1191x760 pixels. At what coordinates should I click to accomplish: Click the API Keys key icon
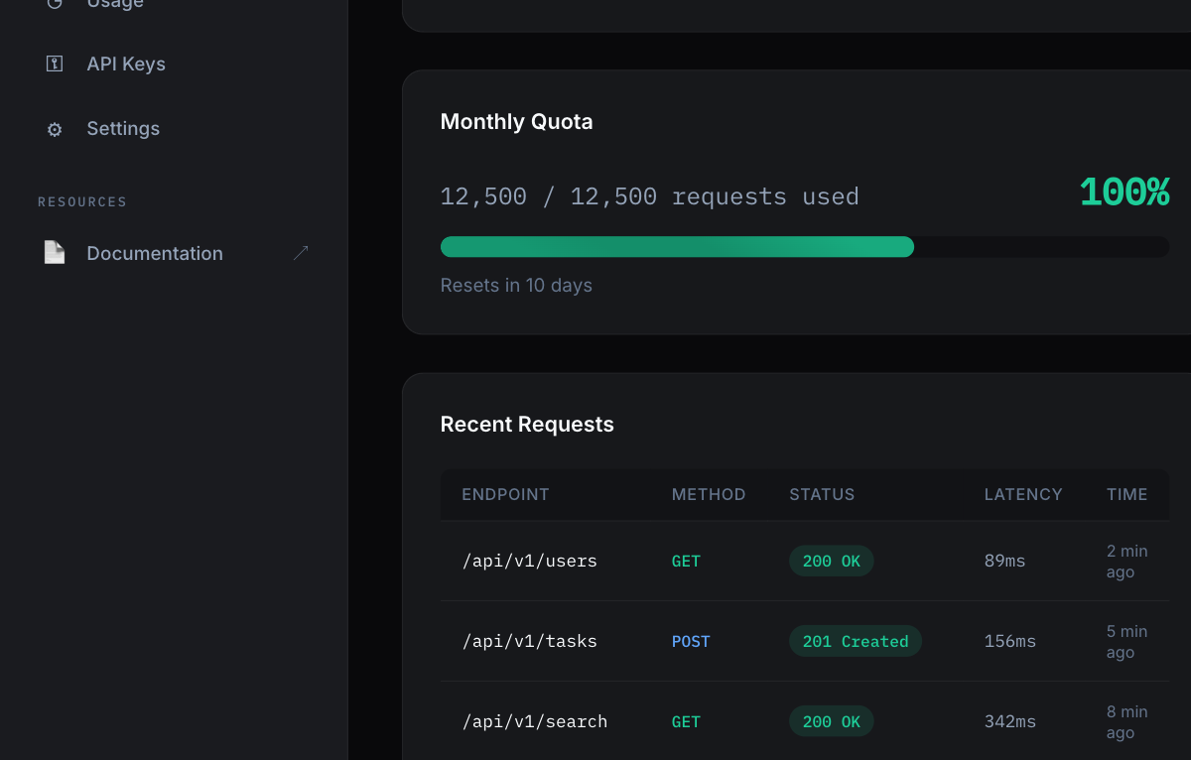point(55,63)
